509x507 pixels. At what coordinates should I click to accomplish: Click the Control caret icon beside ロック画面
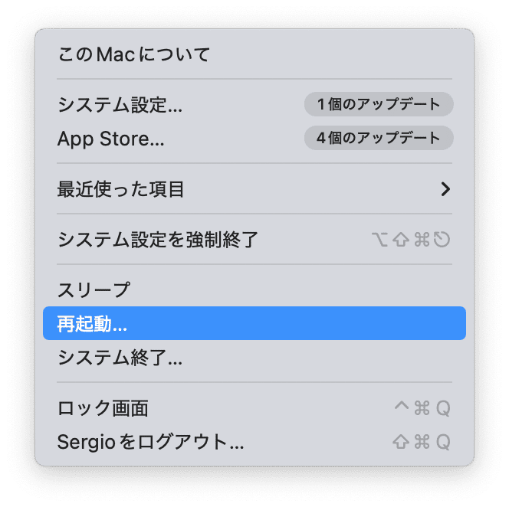[x=401, y=407]
